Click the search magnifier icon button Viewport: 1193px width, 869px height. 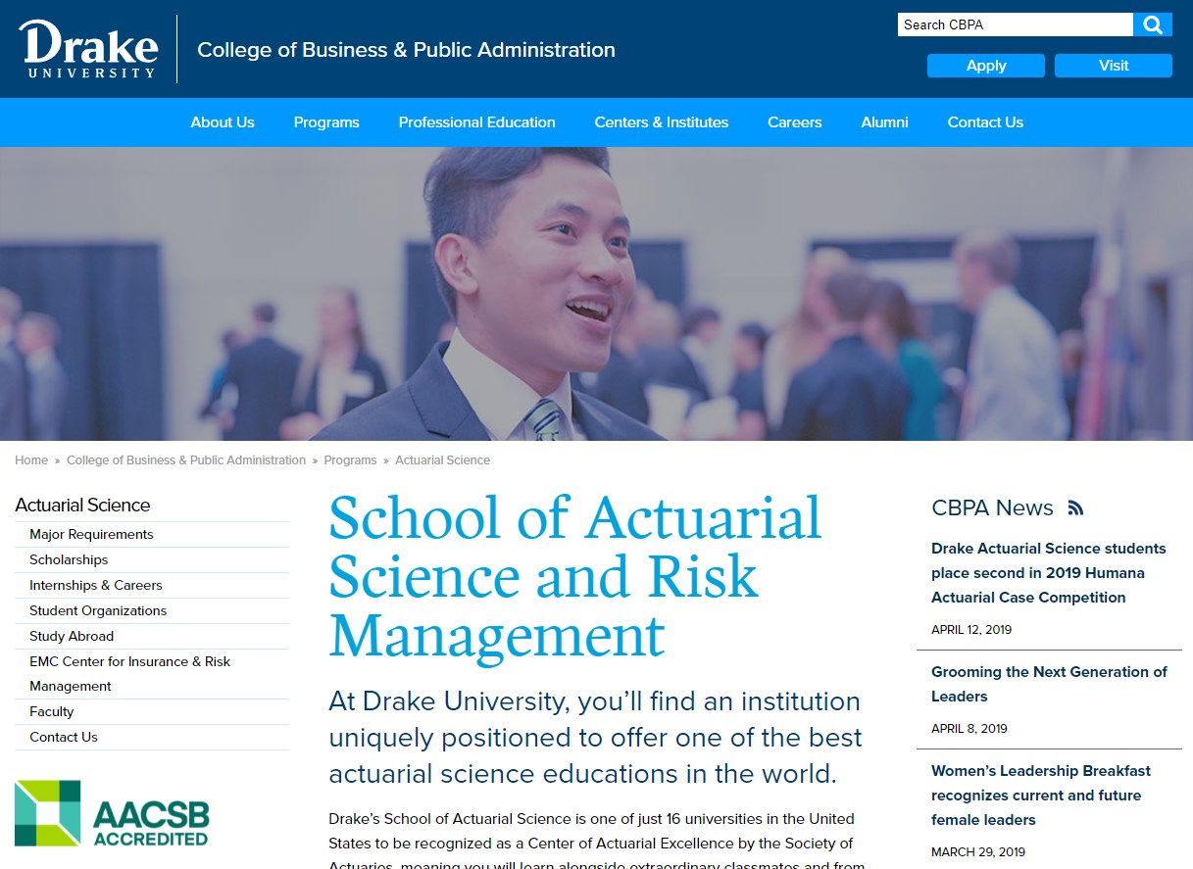click(x=1153, y=24)
